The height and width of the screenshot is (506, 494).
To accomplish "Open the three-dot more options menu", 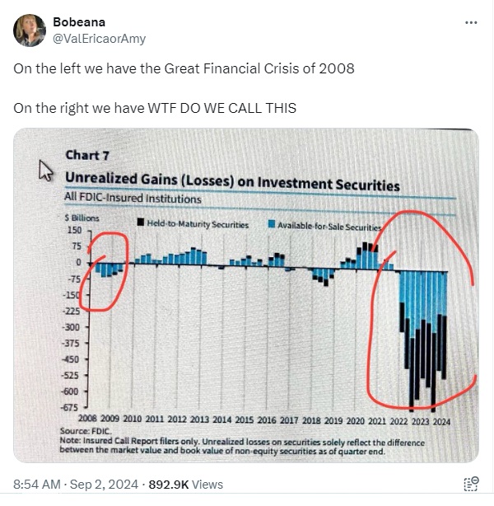I will click(x=471, y=22).
